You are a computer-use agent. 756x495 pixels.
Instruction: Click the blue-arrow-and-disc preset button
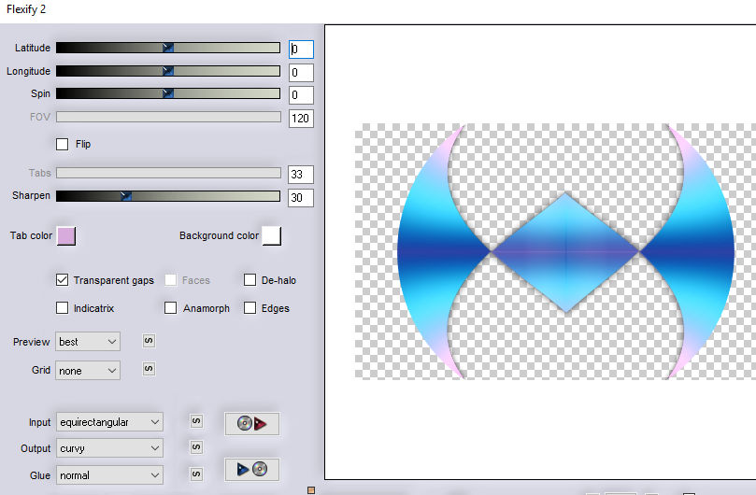[251, 469]
